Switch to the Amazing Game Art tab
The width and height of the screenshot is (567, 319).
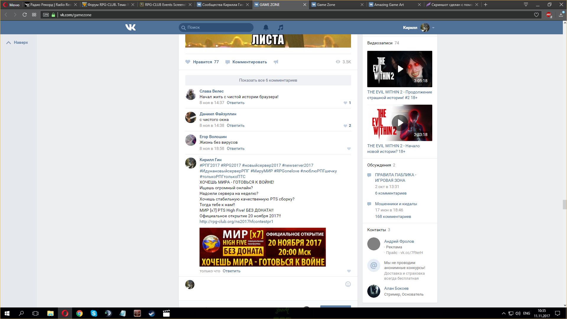click(389, 5)
